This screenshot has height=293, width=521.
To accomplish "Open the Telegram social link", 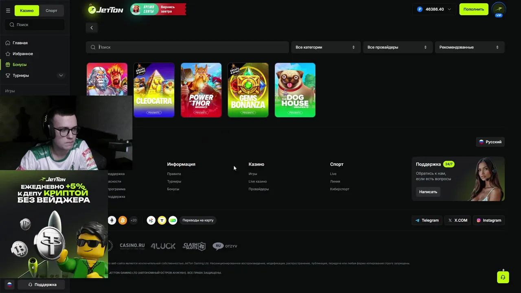I will pos(427,220).
